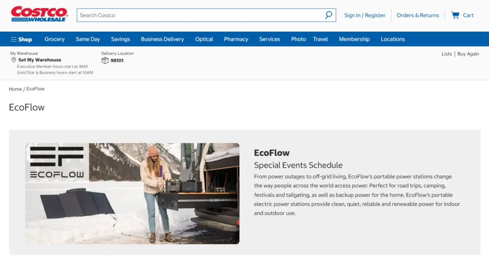Open the Travel menu item
This screenshot has height=263, width=489.
320,39
